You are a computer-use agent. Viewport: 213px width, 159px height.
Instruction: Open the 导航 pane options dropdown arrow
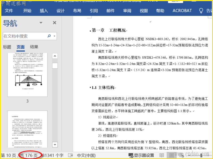coord(41,23)
